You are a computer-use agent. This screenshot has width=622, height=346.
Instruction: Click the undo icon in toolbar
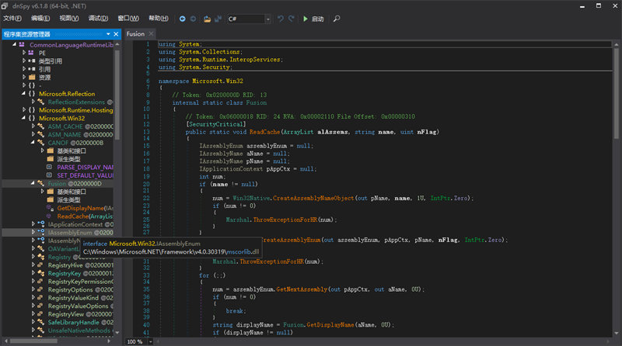[x=280, y=18]
